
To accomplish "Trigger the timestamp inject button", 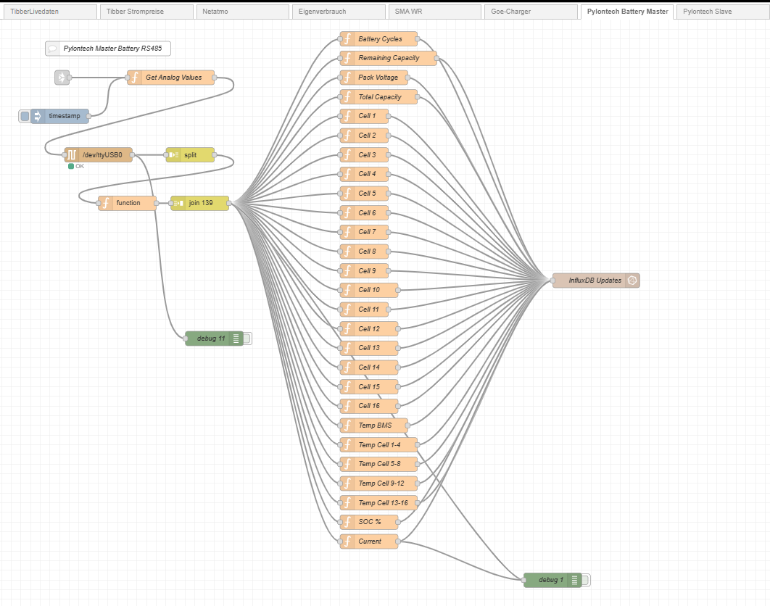I will point(25,116).
